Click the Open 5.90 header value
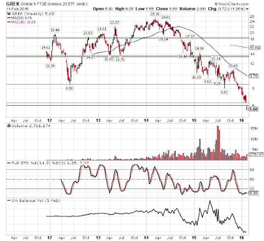 tap(103, 9)
